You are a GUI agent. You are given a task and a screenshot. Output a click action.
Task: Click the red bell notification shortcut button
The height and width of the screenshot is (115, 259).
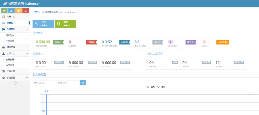pos(26,11)
